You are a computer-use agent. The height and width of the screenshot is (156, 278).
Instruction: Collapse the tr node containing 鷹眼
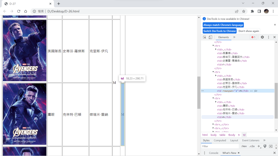pyautogui.click(x=213, y=98)
